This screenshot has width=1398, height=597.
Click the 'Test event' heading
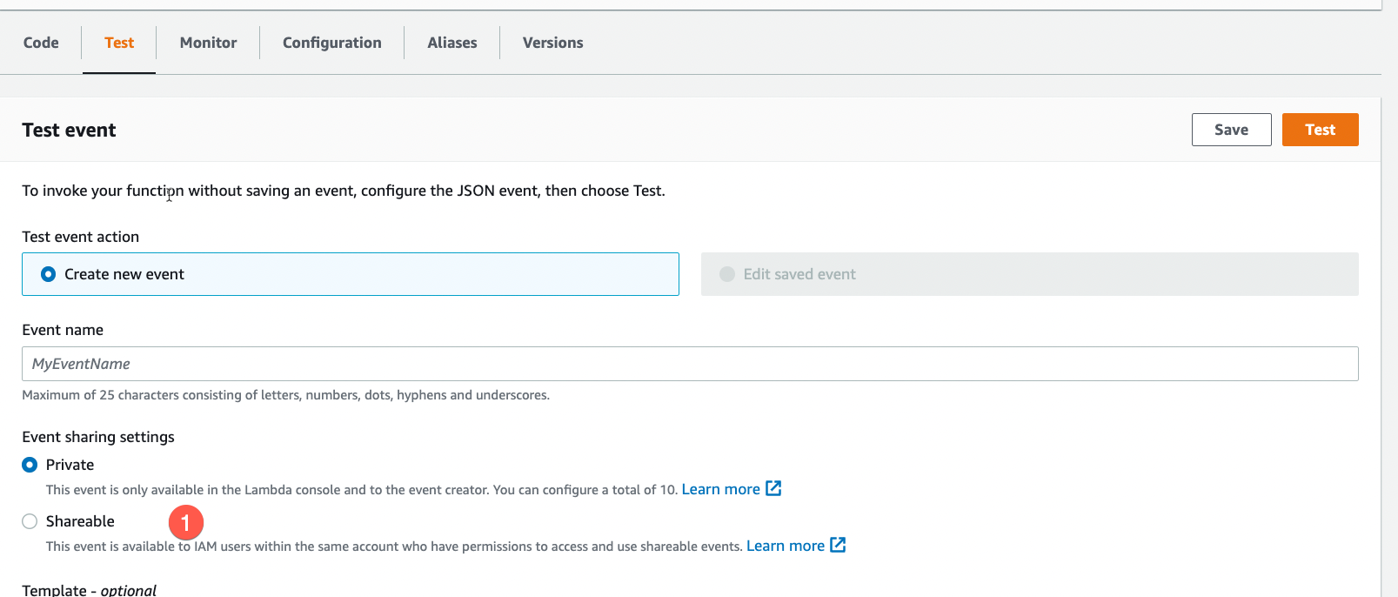pos(69,130)
